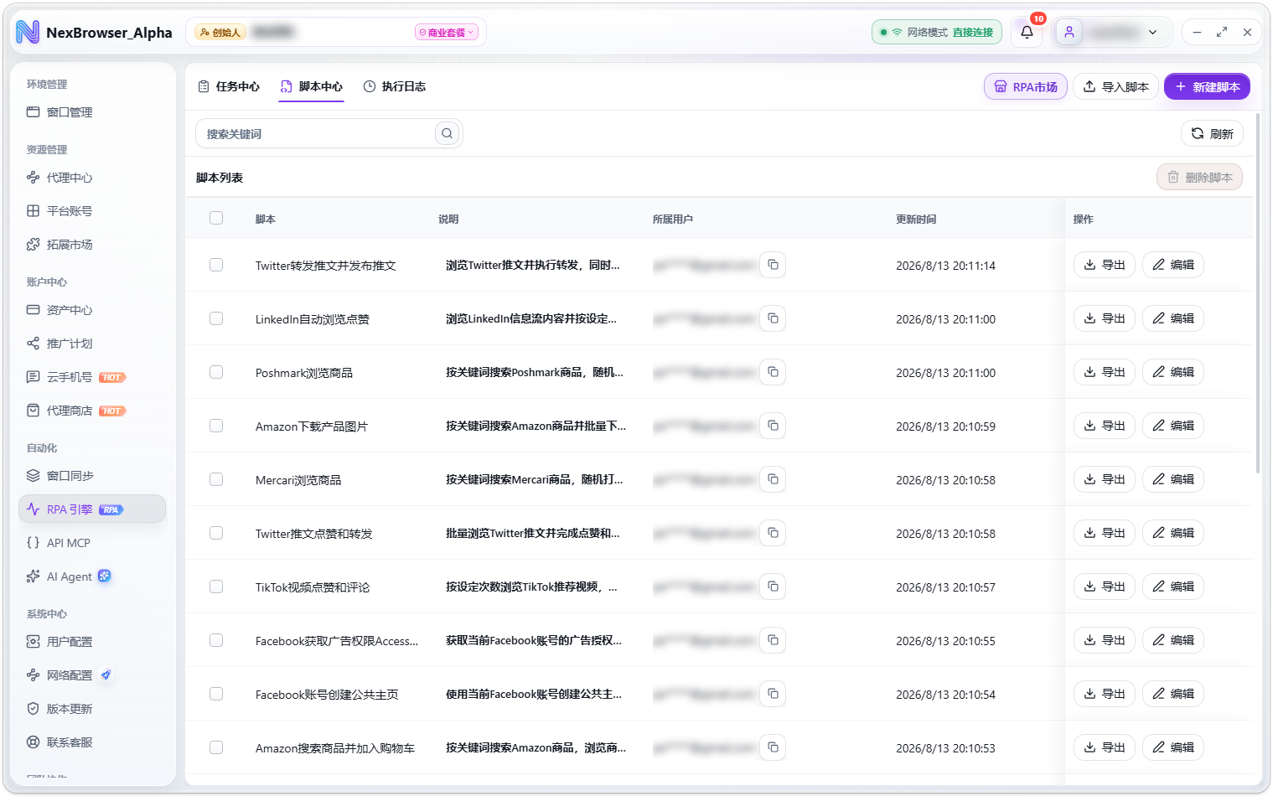Copy user for Mercari浏览商品 row
The width and height of the screenshot is (1273, 796).
click(x=773, y=479)
